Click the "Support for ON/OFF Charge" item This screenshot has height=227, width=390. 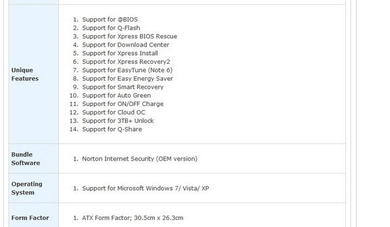(123, 104)
